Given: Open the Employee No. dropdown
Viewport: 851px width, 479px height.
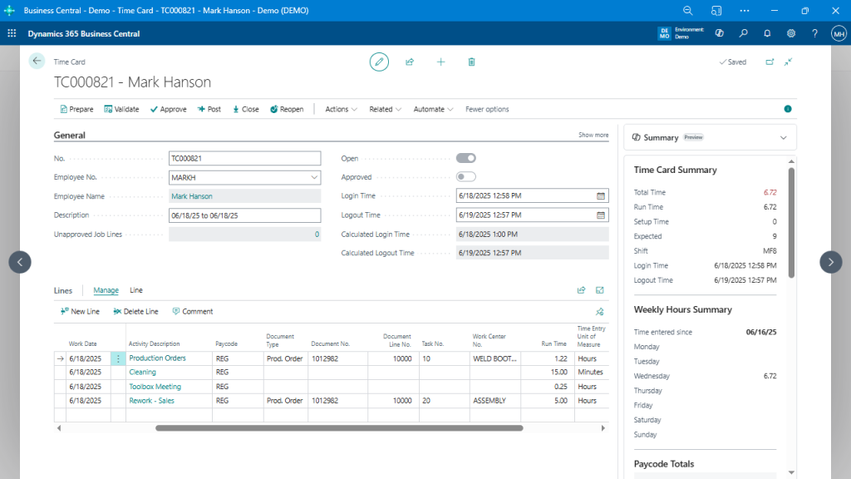Looking at the screenshot, I should coord(314,176).
